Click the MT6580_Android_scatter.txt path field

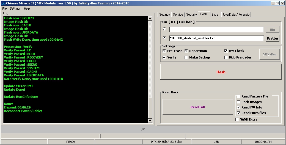pyautogui.click(x=216, y=38)
